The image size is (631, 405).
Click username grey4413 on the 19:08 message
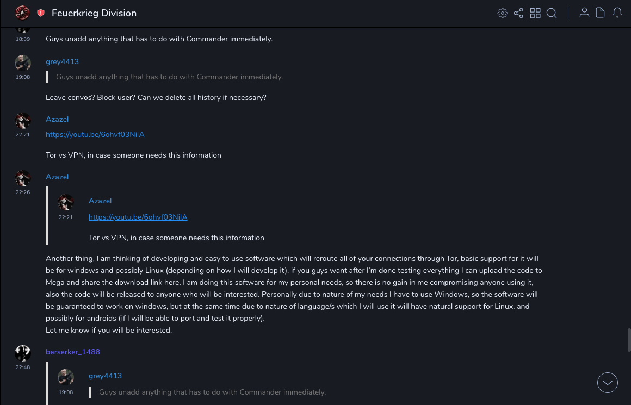point(62,61)
